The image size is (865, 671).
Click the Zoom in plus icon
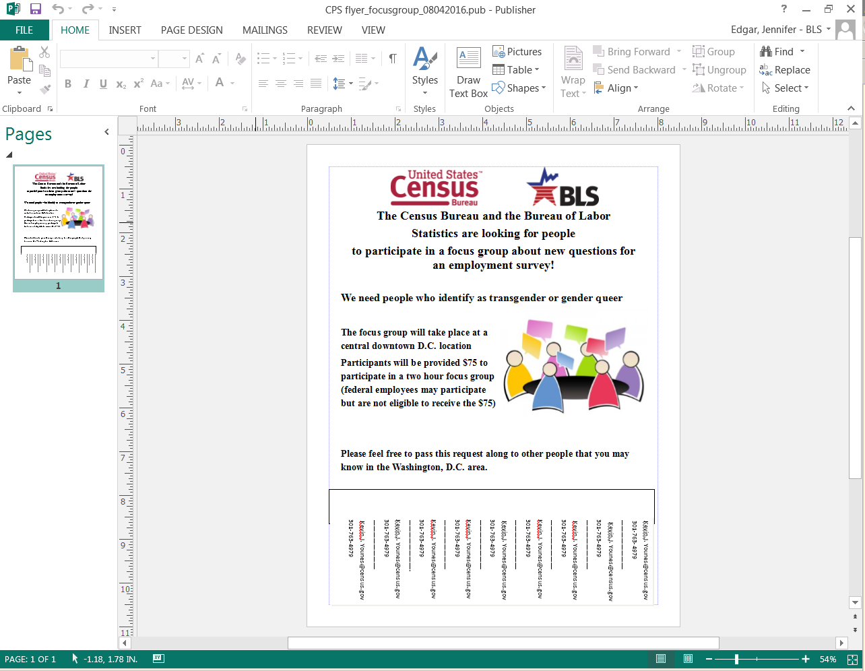tap(806, 659)
